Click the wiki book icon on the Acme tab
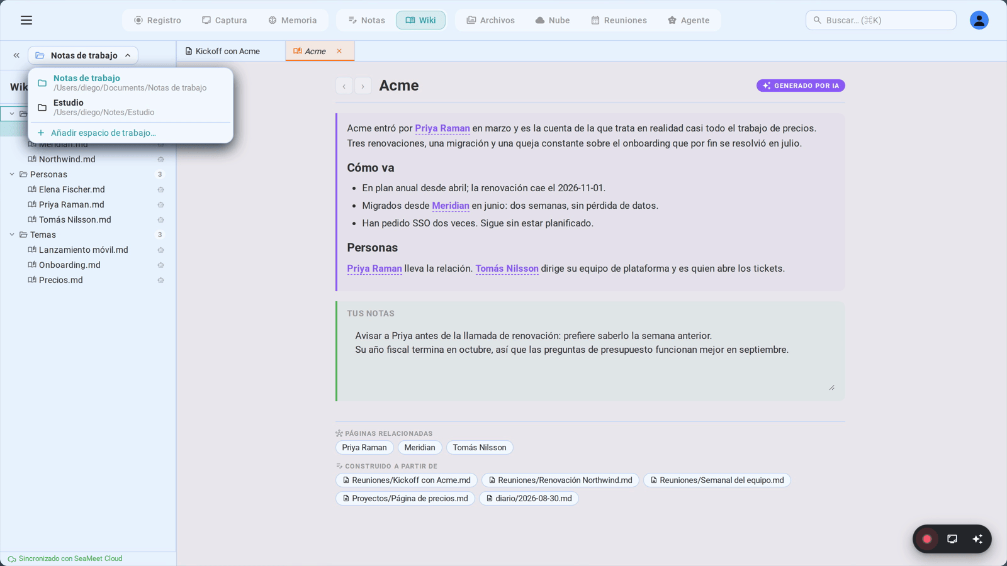The height and width of the screenshot is (566, 1007). (298, 51)
